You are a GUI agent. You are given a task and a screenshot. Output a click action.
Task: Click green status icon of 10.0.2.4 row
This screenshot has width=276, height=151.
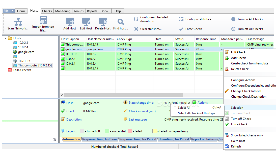click(x=63, y=63)
